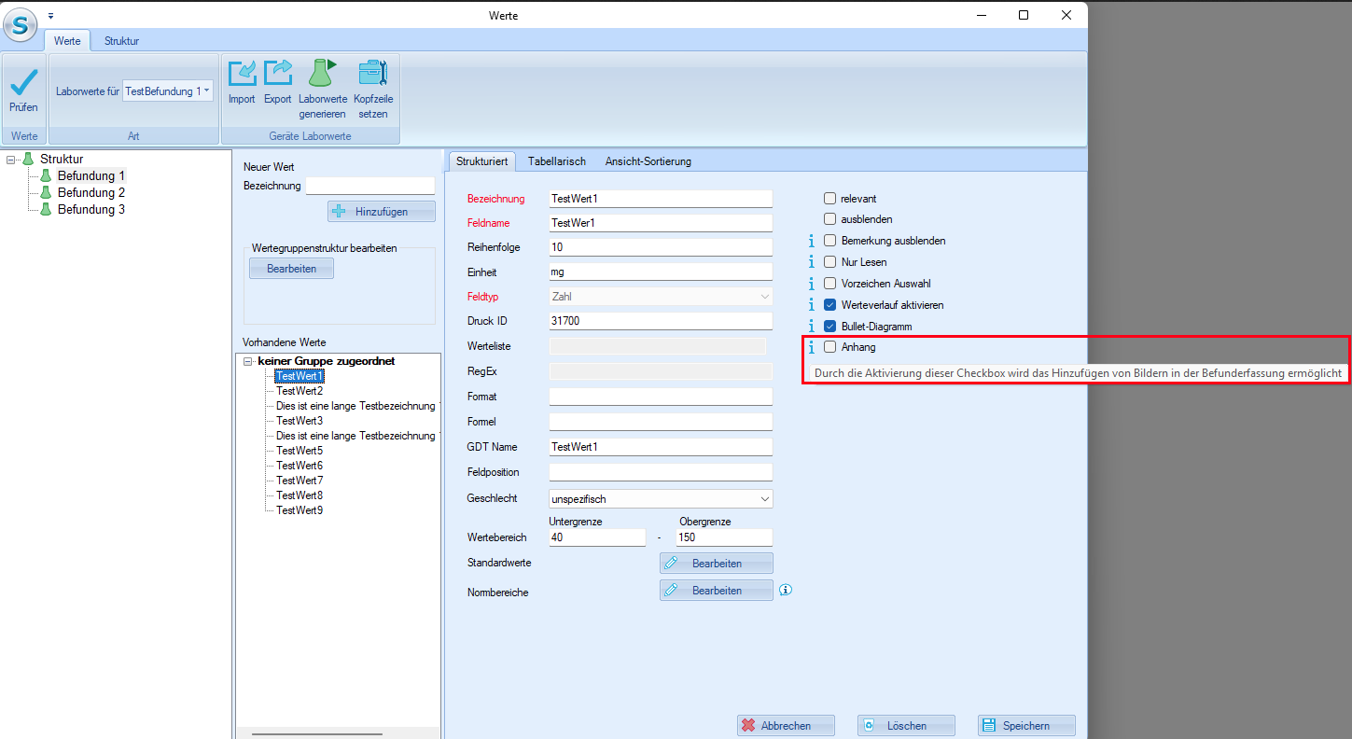Click the Reihenfolge field showing 10
Viewport: 1352px width, 739px height.
(x=661, y=247)
